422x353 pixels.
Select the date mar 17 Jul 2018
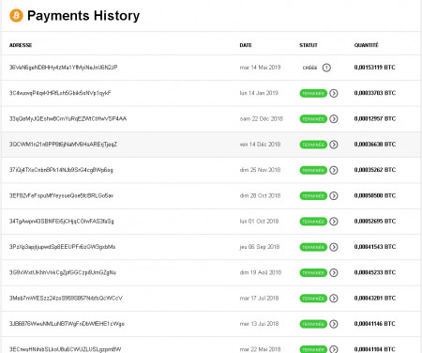click(259, 299)
